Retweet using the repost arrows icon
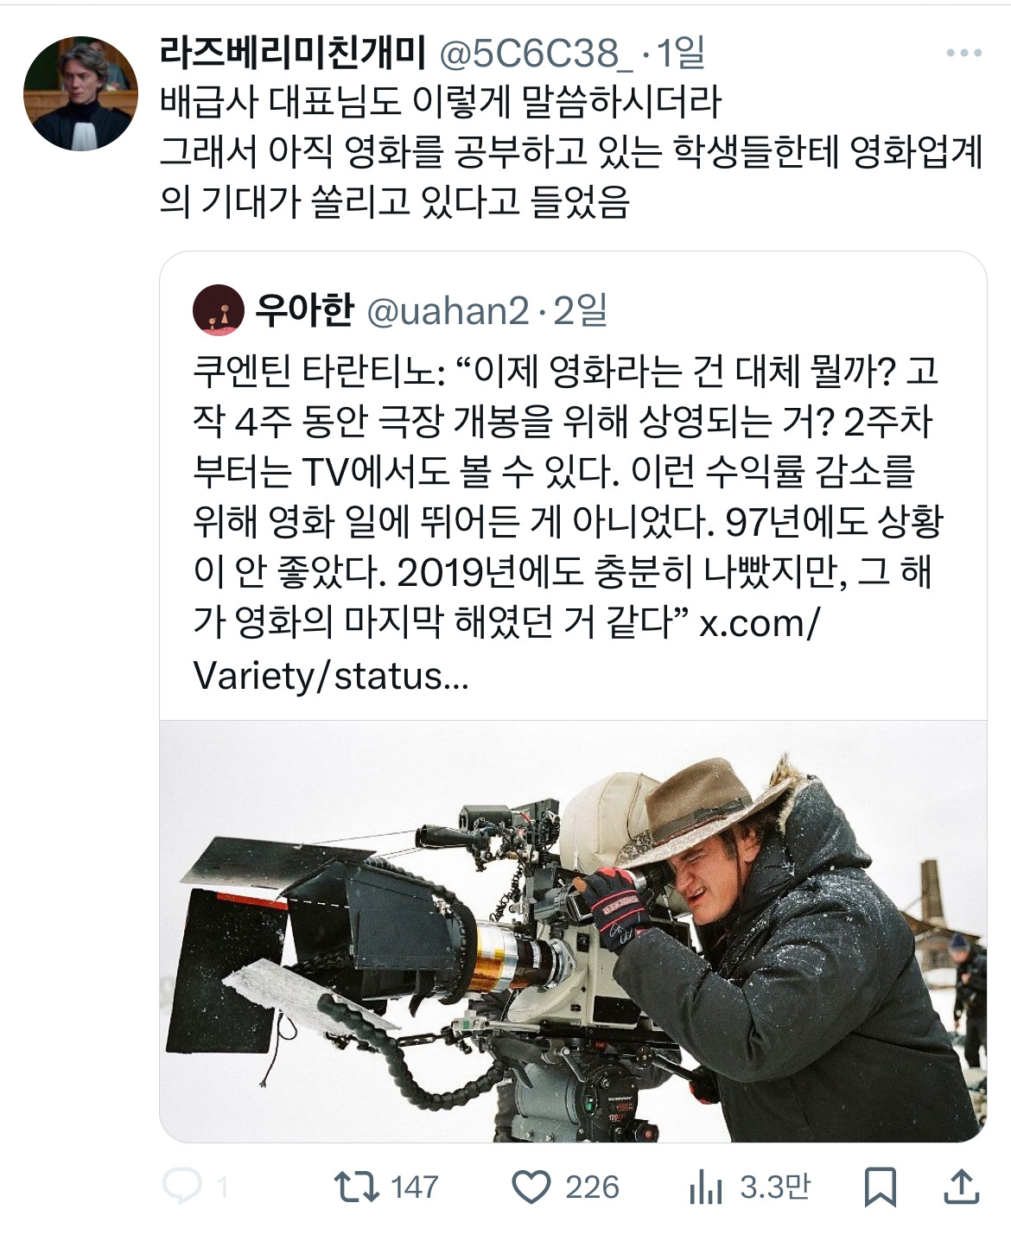 pos(357,1187)
